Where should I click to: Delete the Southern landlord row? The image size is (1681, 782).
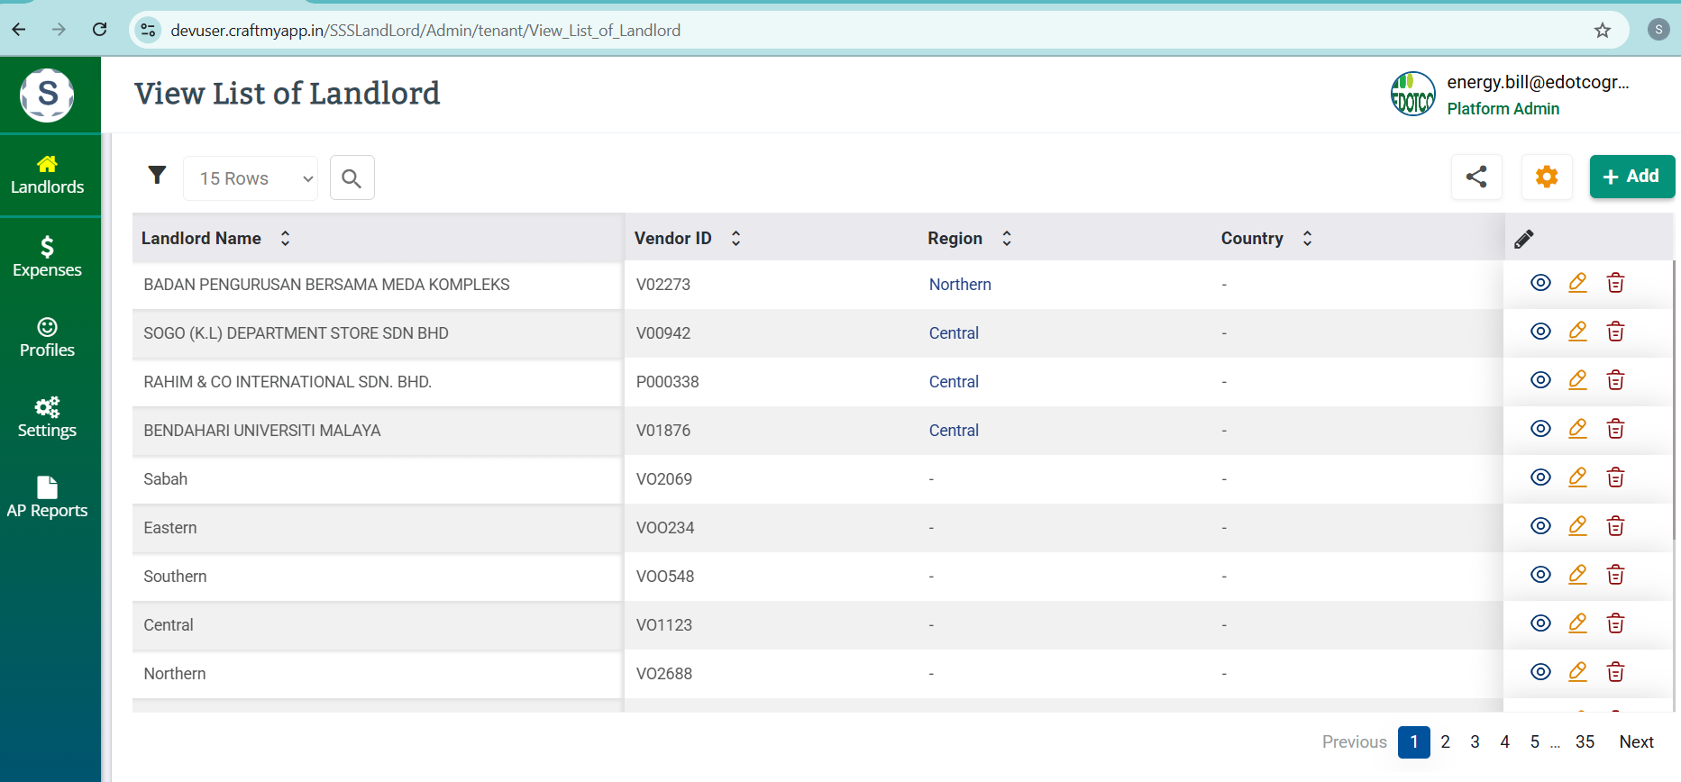pos(1615,575)
